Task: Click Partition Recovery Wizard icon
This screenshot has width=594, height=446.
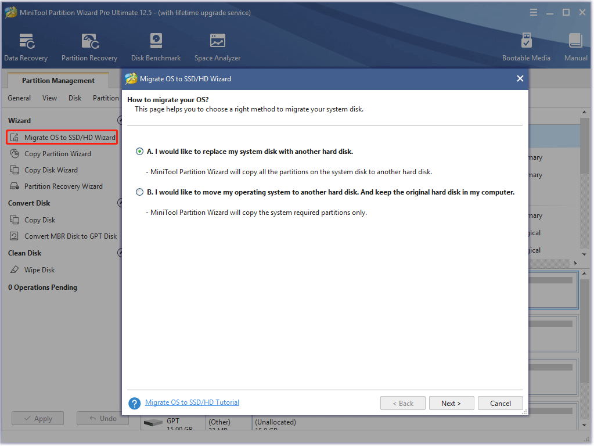Action: tap(15, 186)
